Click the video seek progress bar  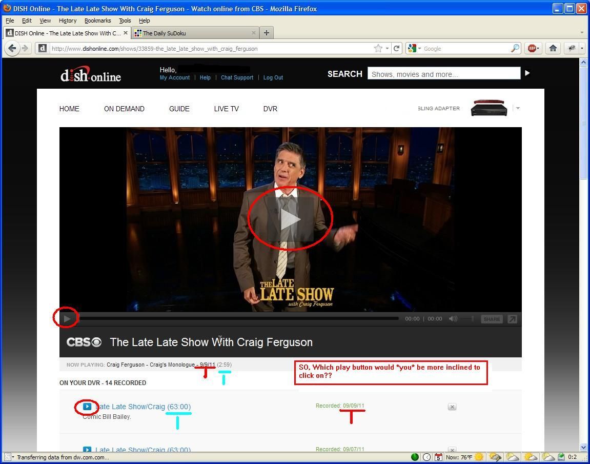(x=239, y=319)
